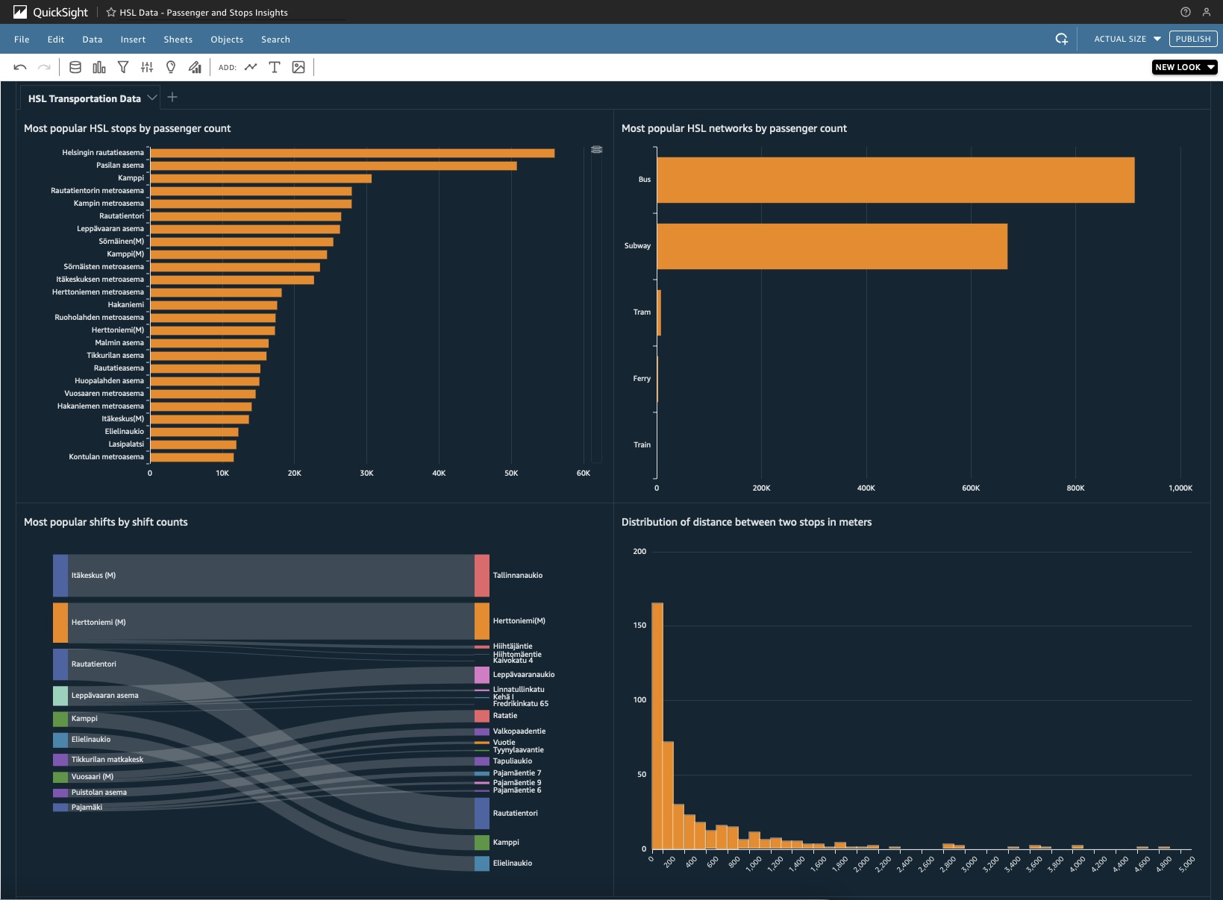
Task: Add a new visual with line icon
Action: coord(251,67)
